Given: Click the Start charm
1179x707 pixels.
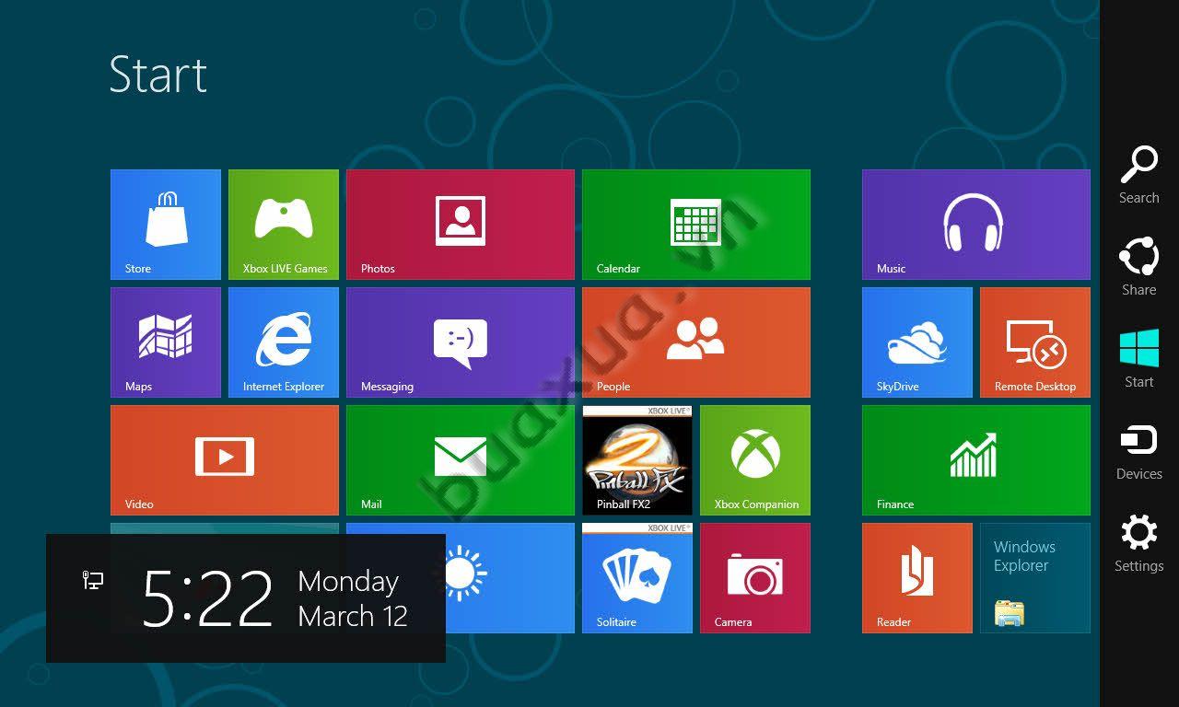Looking at the screenshot, I should [x=1139, y=359].
